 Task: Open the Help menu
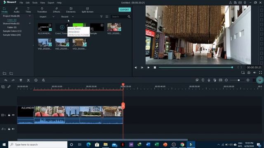click(59, 3)
